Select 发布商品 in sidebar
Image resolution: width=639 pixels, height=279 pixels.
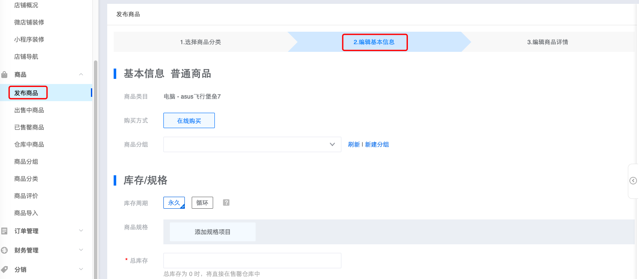coord(26,93)
